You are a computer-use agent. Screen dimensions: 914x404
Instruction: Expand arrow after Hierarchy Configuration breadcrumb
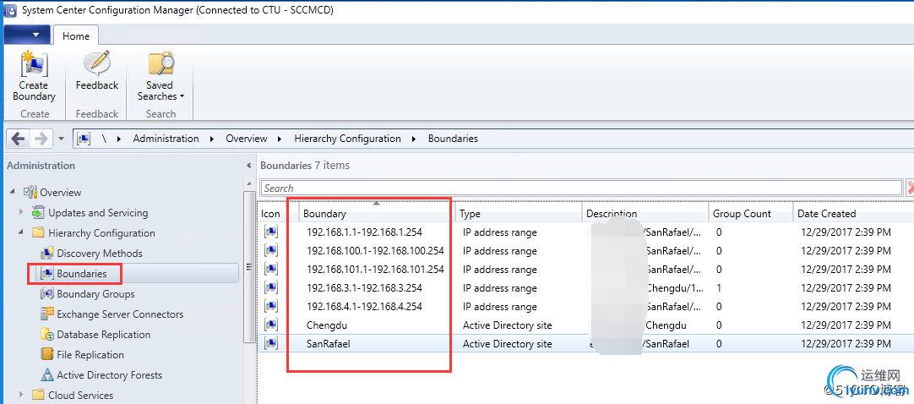[415, 139]
